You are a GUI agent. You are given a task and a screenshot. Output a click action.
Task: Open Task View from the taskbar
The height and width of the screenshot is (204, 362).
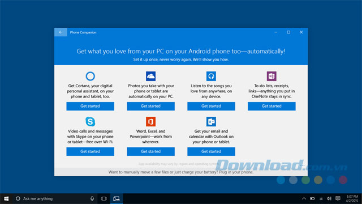[104, 199]
